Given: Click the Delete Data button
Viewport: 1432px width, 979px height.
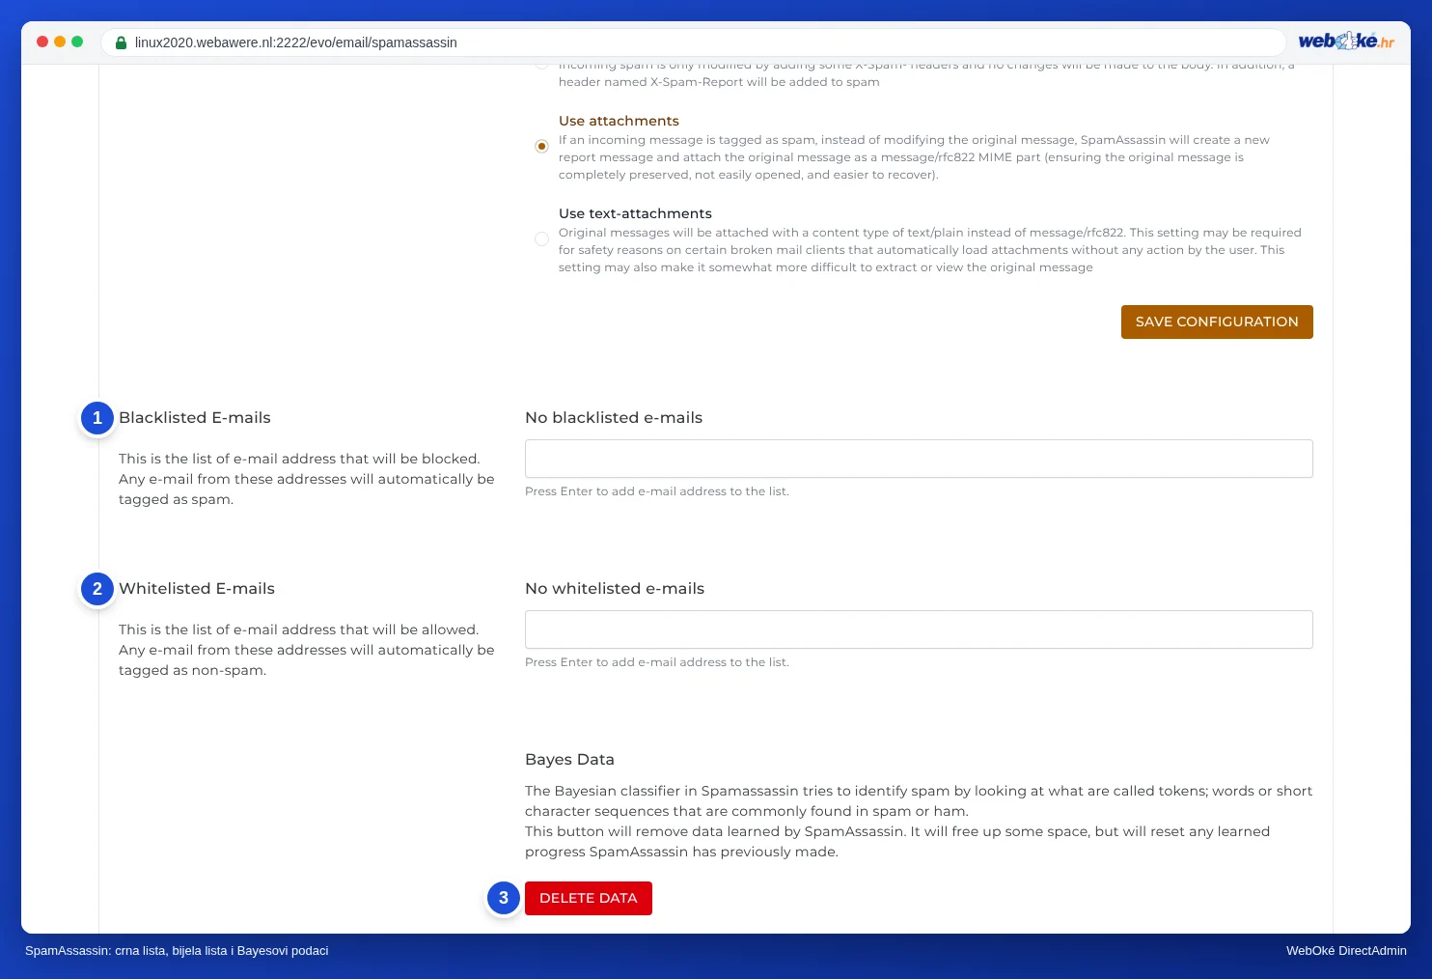Looking at the screenshot, I should (x=589, y=898).
